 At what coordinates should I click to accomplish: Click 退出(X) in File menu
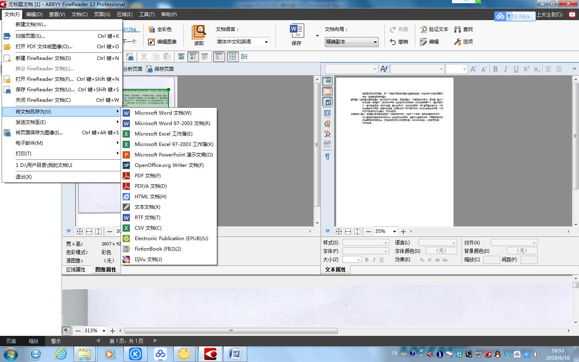click(62, 177)
